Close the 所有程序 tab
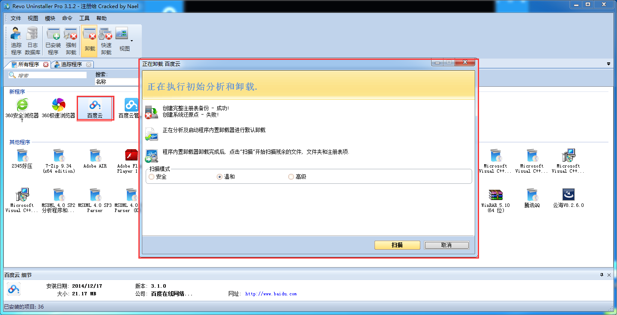This screenshot has width=617, height=315. pyautogui.click(x=46, y=65)
